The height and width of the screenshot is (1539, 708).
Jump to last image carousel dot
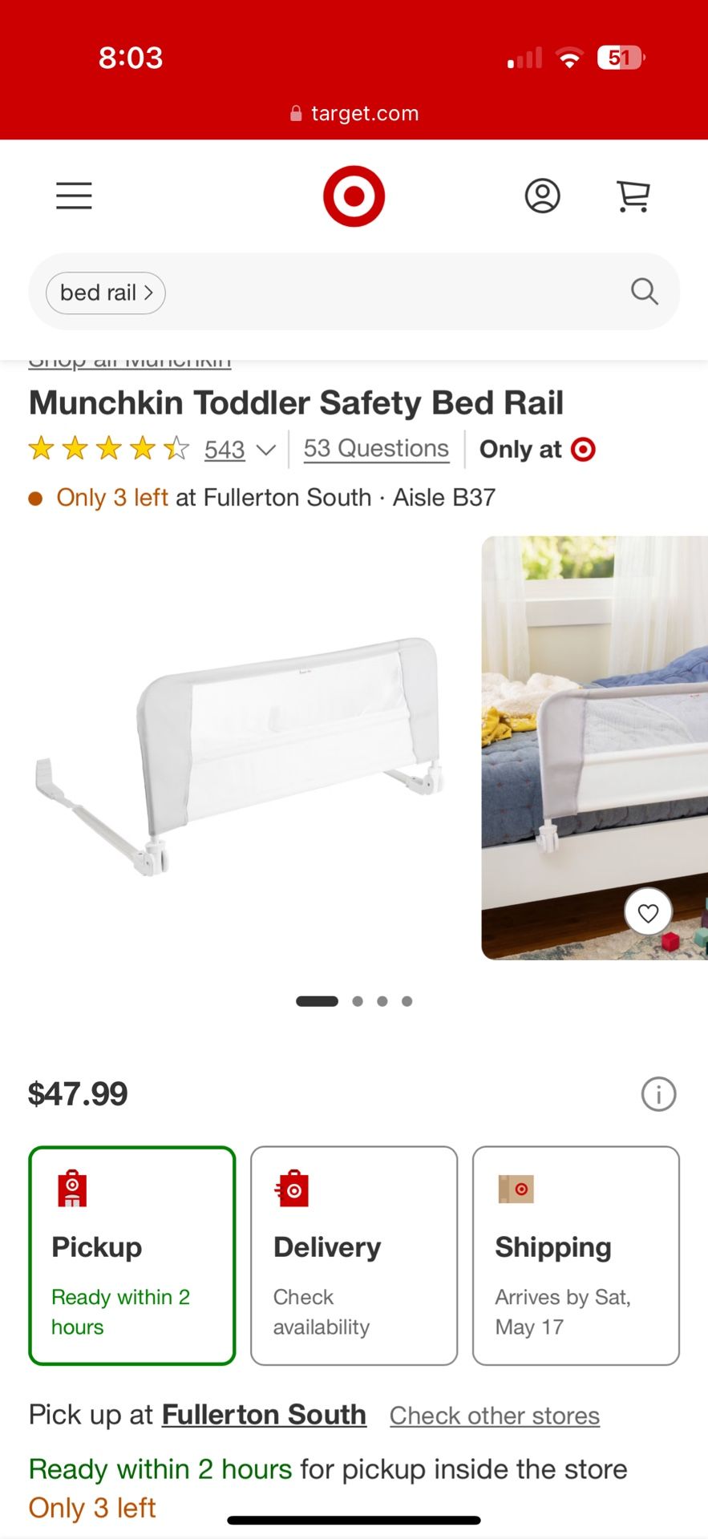click(407, 1001)
